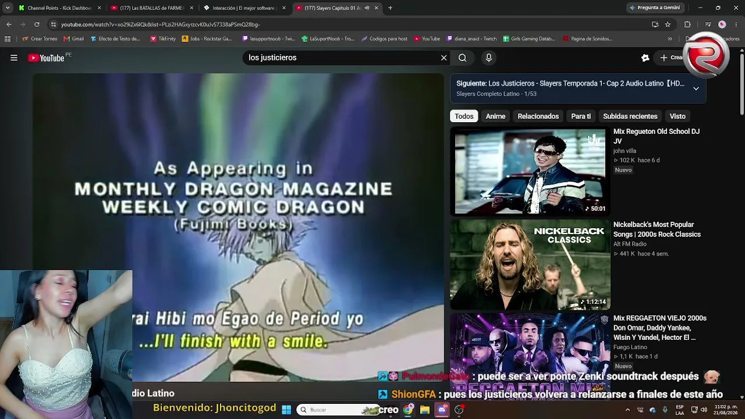Open the TikFinity bookmark
Image resolution: width=745 pixels, height=419 pixels.
coord(163,39)
